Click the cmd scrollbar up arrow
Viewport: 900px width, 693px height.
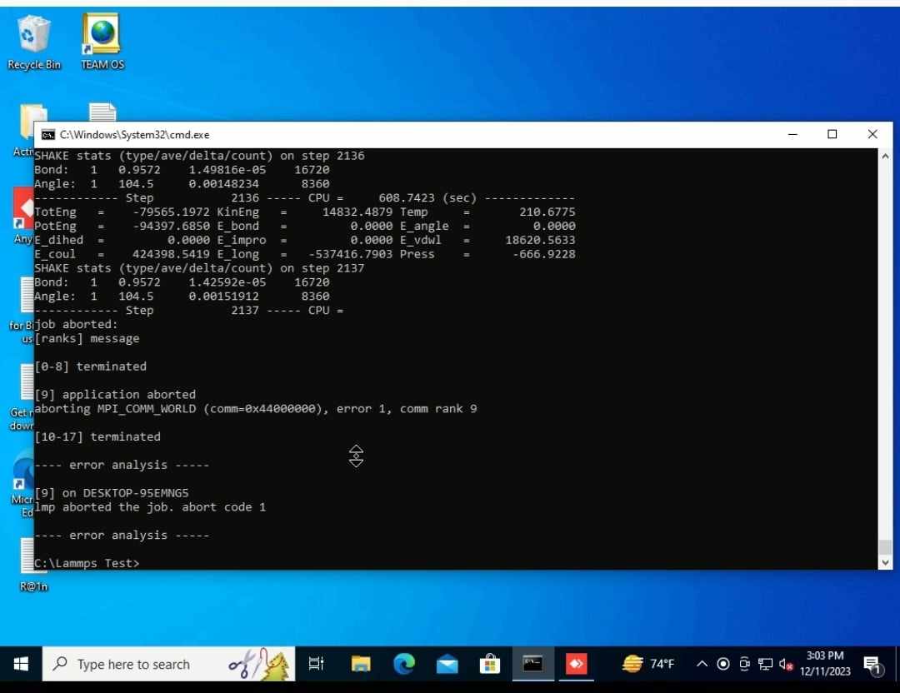click(885, 156)
